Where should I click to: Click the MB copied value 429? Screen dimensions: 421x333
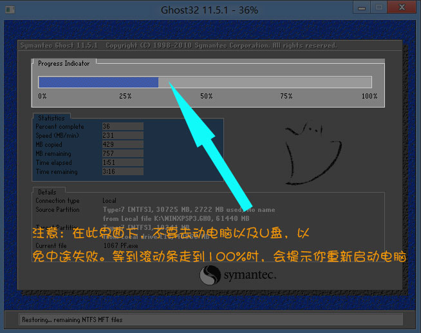coord(123,144)
